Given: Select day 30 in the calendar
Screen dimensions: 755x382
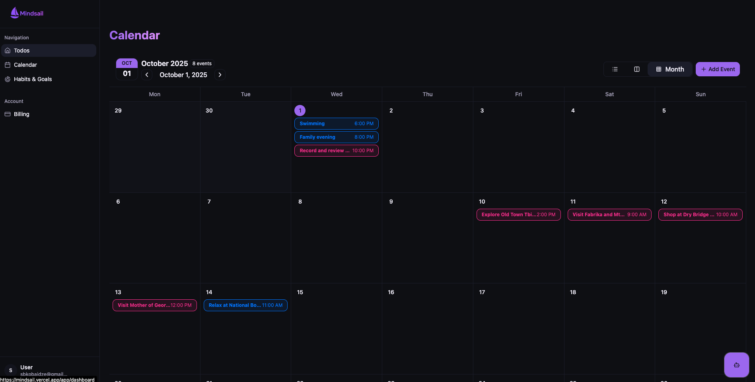Looking at the screenshot, I should pyautogui.click(x=209, y=111).
